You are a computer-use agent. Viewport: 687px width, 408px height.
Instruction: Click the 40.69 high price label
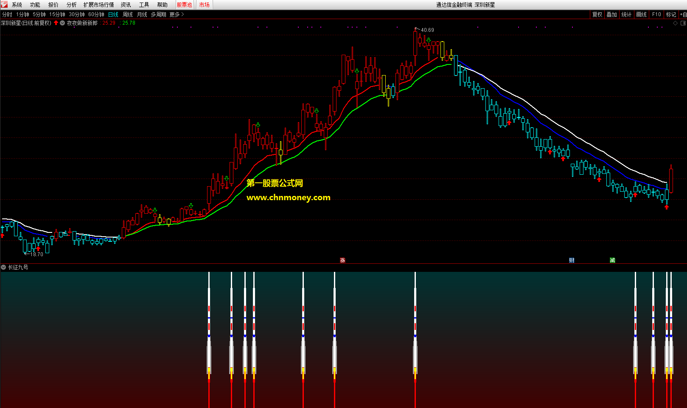click(x=427, y=30)
